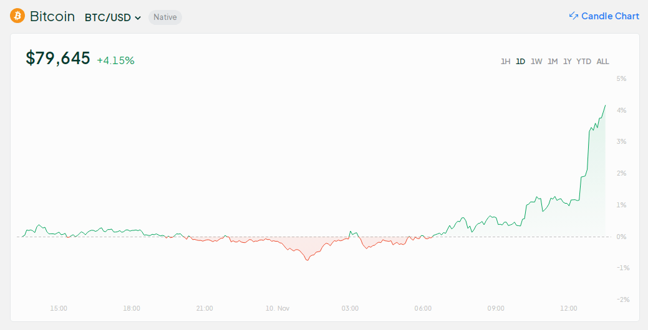Click the 10. Nov date marker

pos(278,308)
